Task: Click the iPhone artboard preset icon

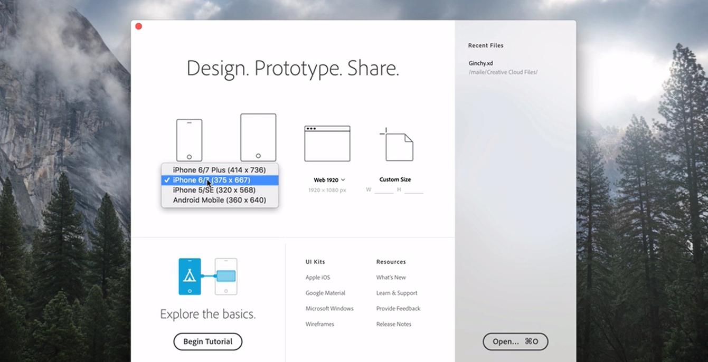Action: point(189,140)
